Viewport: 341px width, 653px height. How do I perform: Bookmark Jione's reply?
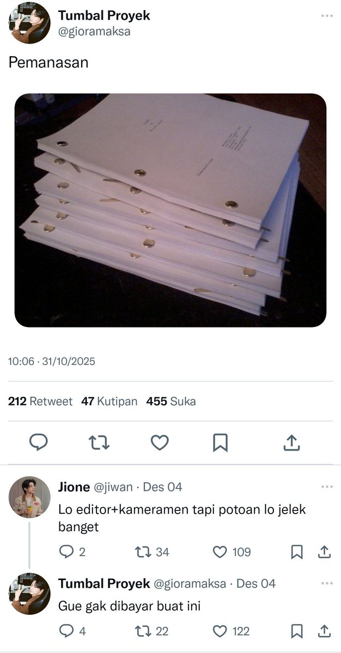point(297,552)
